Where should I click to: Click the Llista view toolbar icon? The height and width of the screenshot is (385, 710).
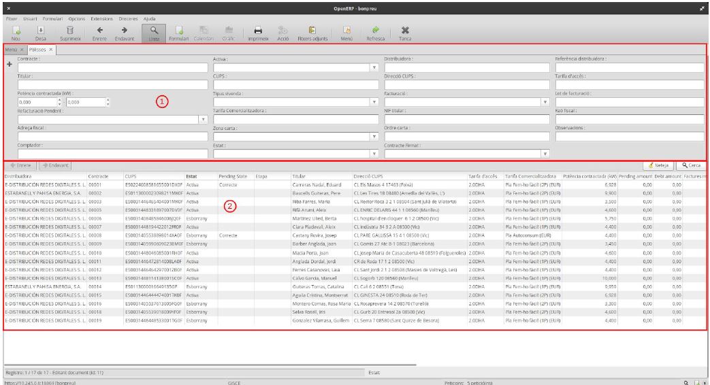click(155, 31)
